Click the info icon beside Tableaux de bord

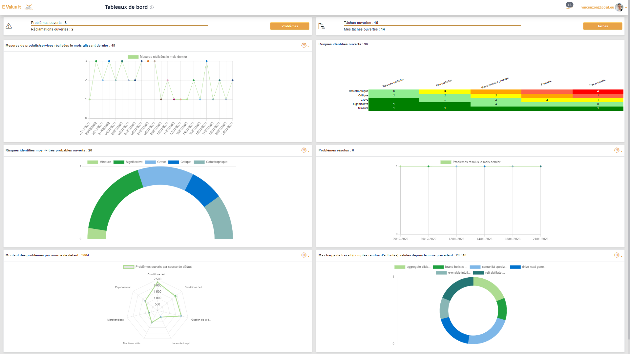point(152,8)
